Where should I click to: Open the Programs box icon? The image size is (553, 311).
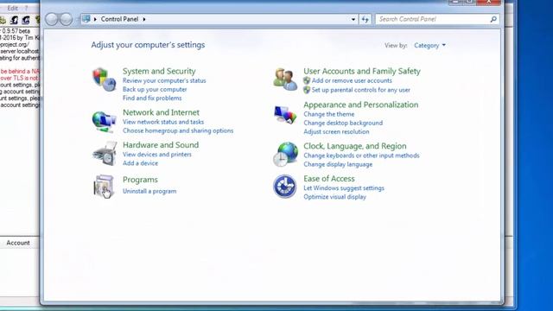pos(104,187)
